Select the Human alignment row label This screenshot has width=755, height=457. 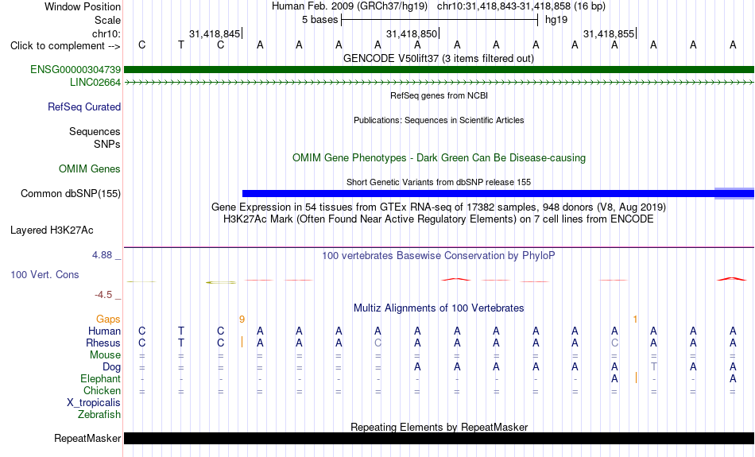tap(104, 331)
